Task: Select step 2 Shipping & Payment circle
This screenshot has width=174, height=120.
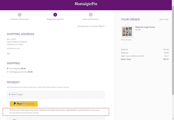Action: click(x=55, y=15)
